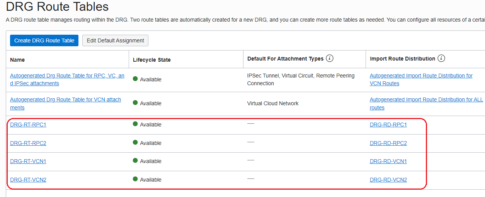Open Autogenerated Drg Route Table for VCN attachments
Screen dimensions: 485x197
(65, 100)
